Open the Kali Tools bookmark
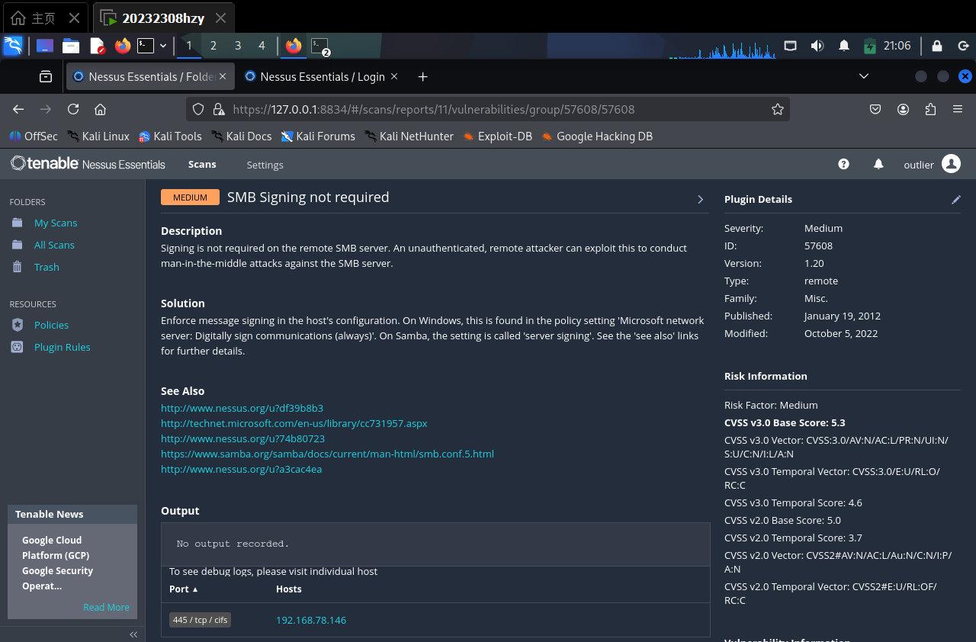 [x=170, y=136]
